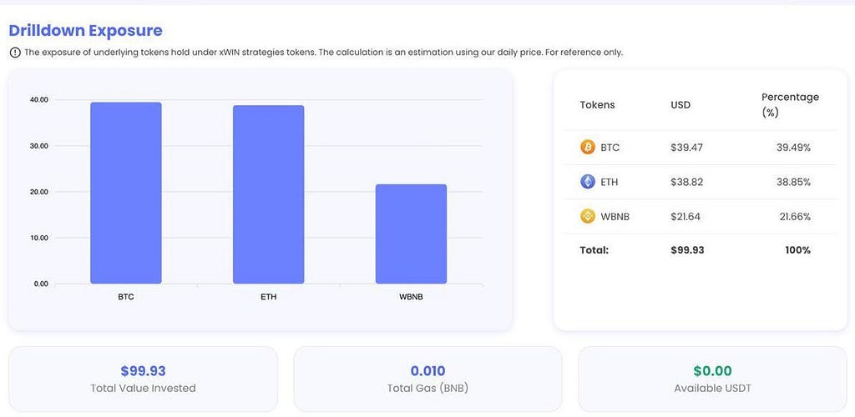Click the WBNB yellow token icon
855x417 pixels.
(587, 217)
